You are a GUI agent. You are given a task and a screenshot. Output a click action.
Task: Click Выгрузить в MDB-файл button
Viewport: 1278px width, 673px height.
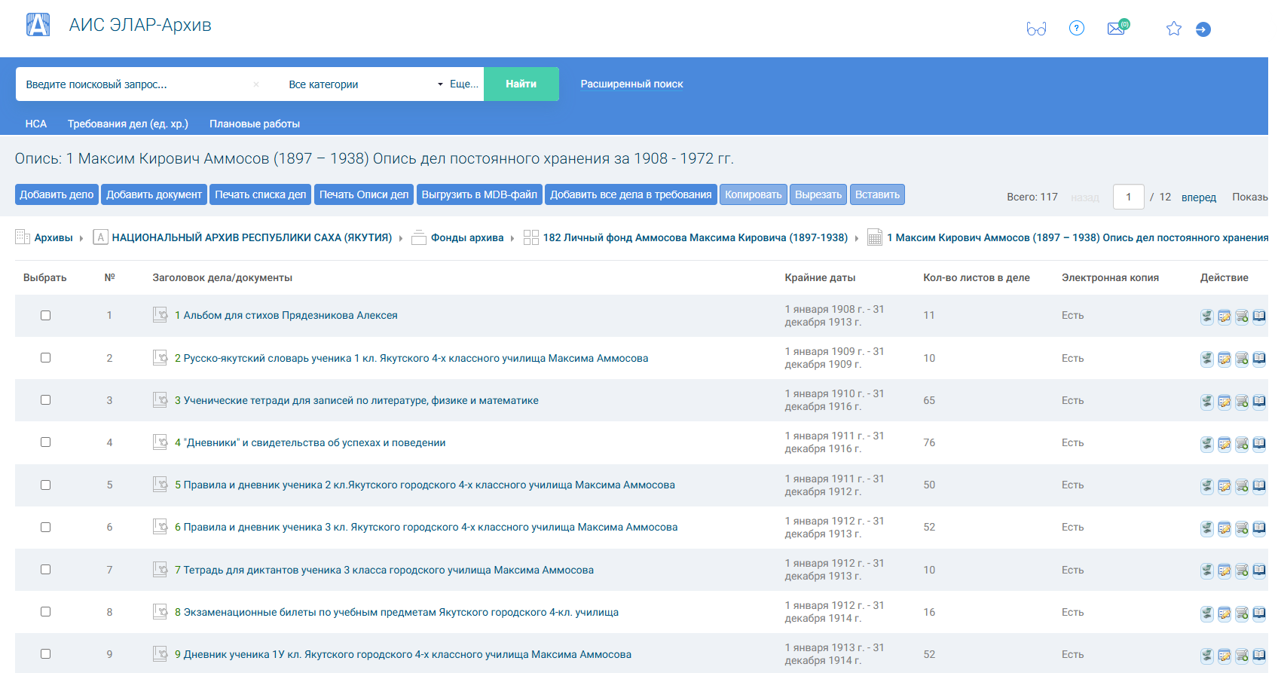point(479,194)
